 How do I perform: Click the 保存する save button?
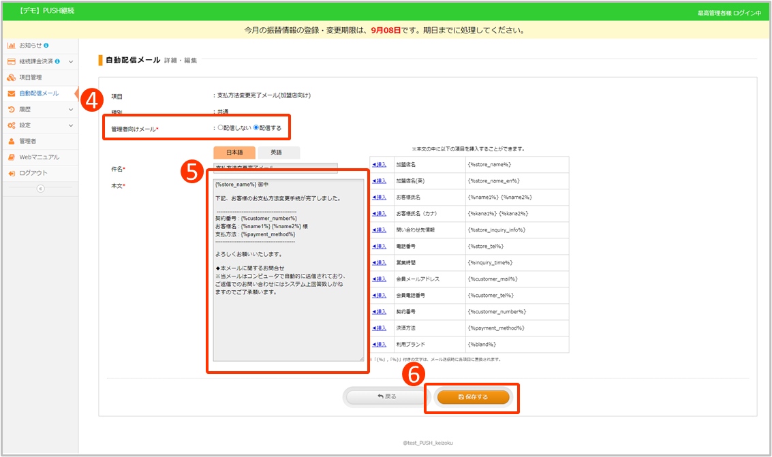[x=473, y=397]
